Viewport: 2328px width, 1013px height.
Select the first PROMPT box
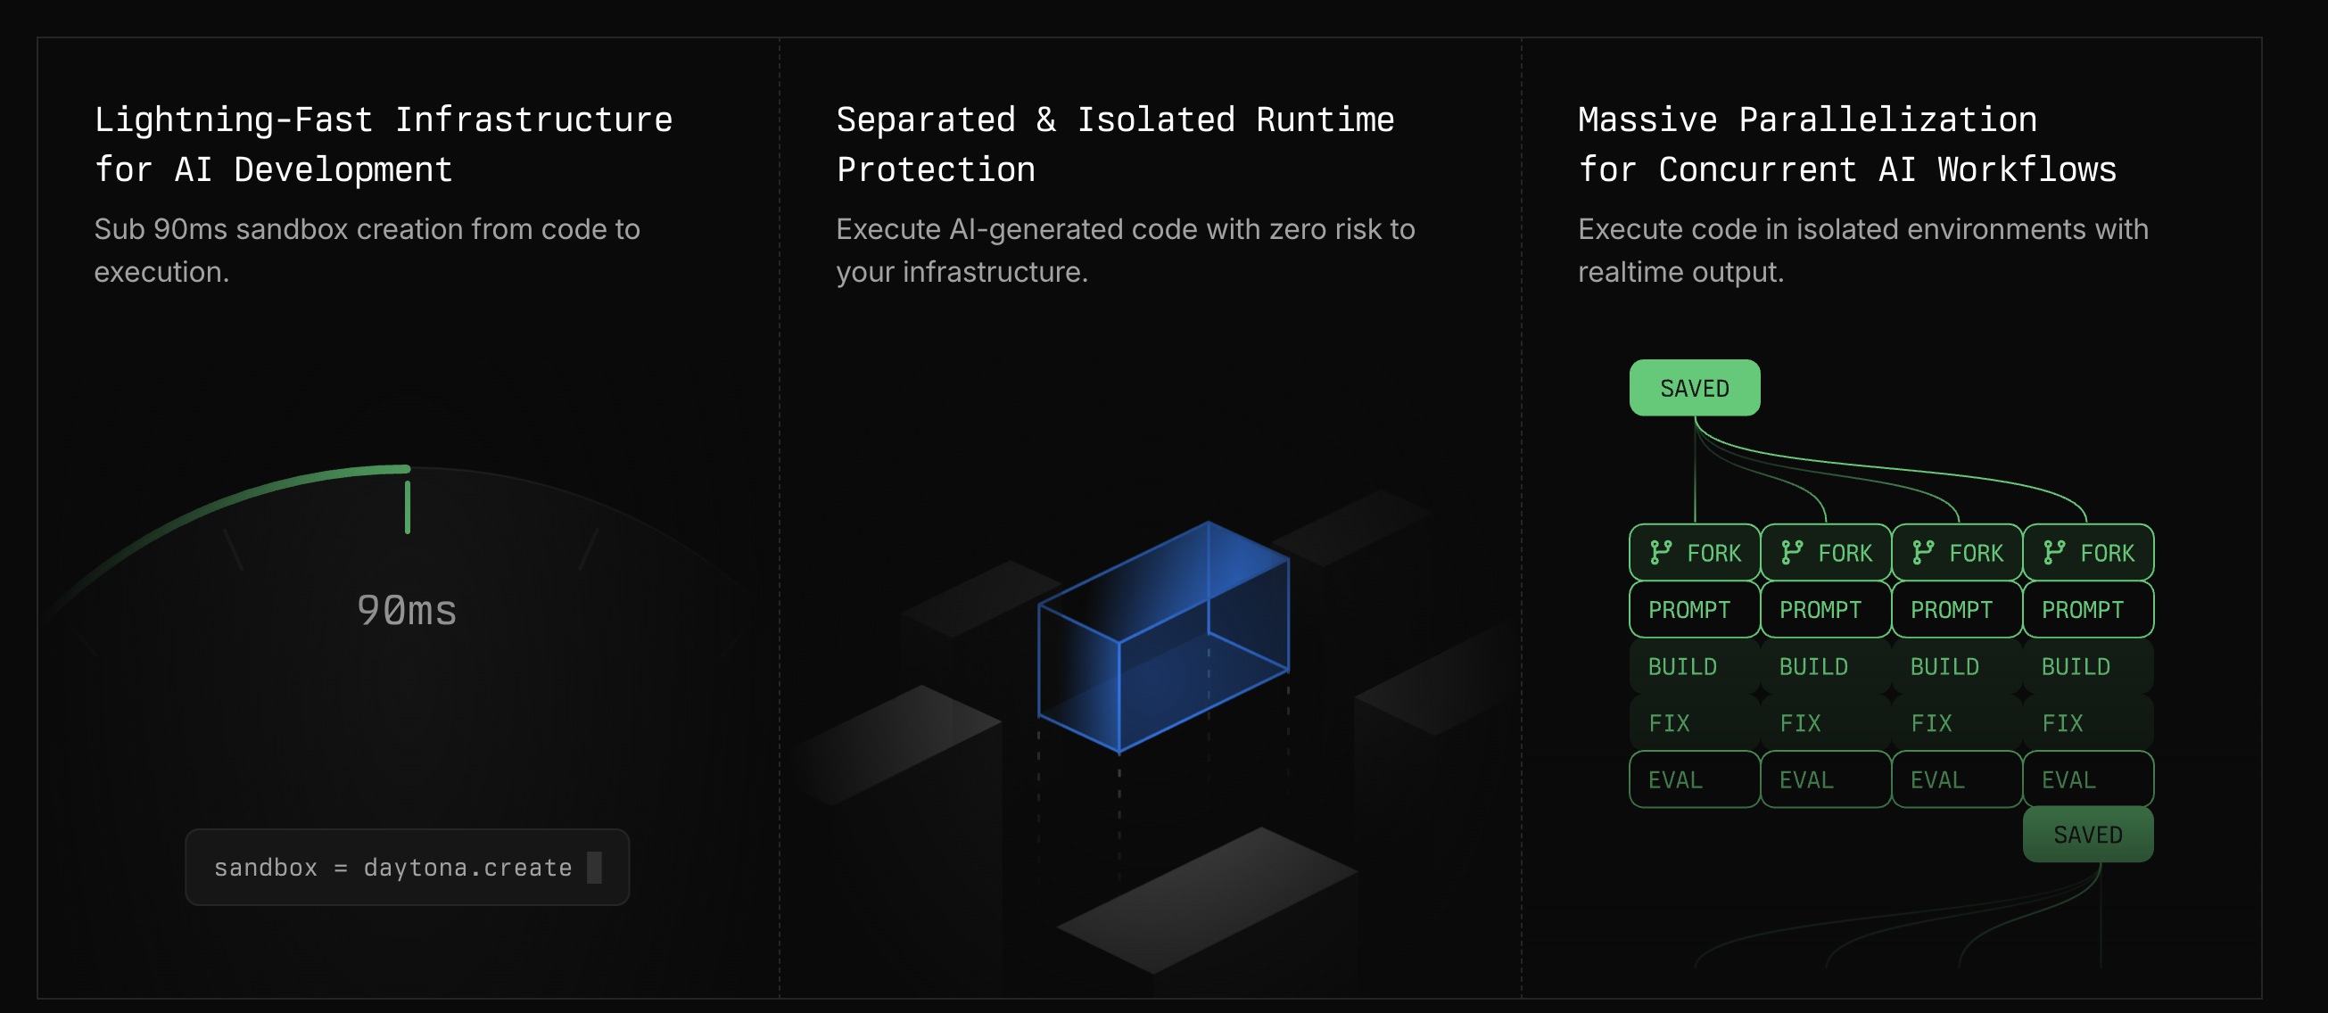click(1695, 609)
